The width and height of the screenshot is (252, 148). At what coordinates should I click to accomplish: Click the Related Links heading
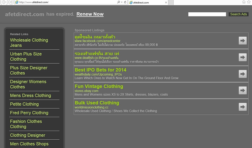click(19, 34)
